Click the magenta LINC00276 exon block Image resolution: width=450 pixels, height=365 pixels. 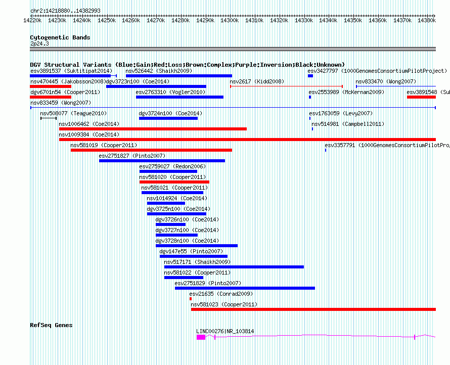click(201, 337)
